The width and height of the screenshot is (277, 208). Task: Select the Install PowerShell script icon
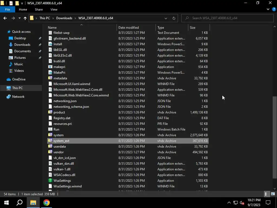[x=50, y=44]
